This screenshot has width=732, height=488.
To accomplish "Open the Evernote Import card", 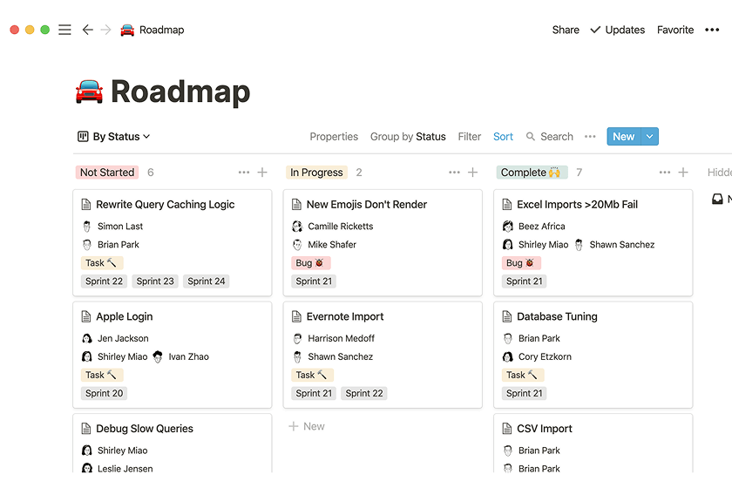I will (x=345, y=316).
